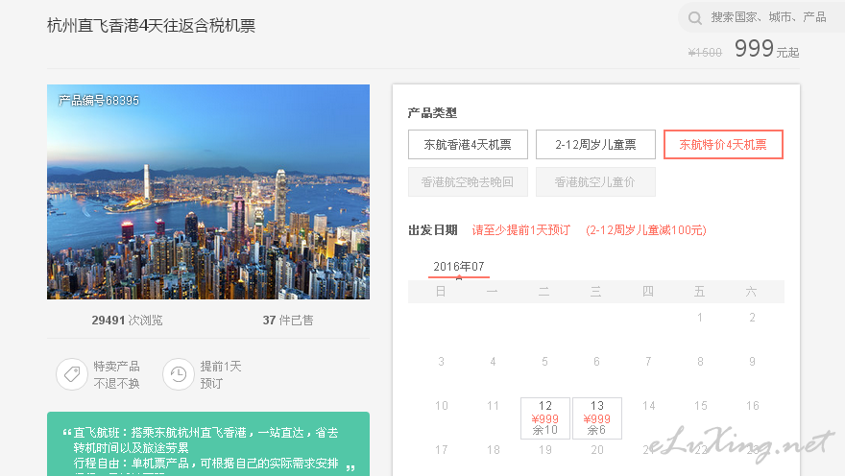Click the search magnifier icon

[x=695, y=18]
